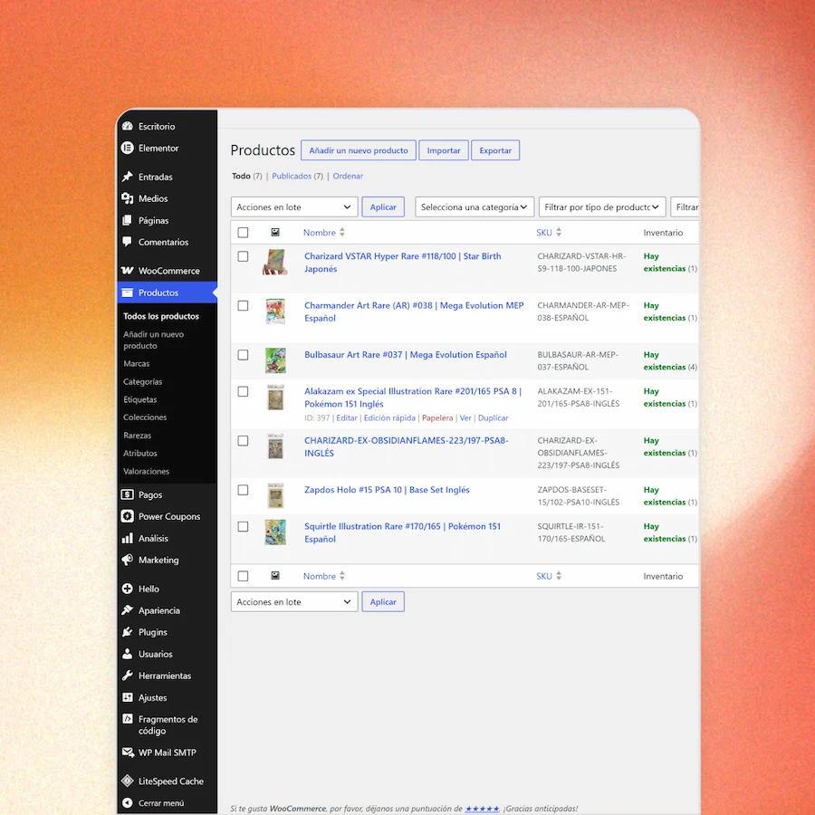
Task: Sort by SKU in the table footer
Action: pyautogui.click(x=549, y=576)
